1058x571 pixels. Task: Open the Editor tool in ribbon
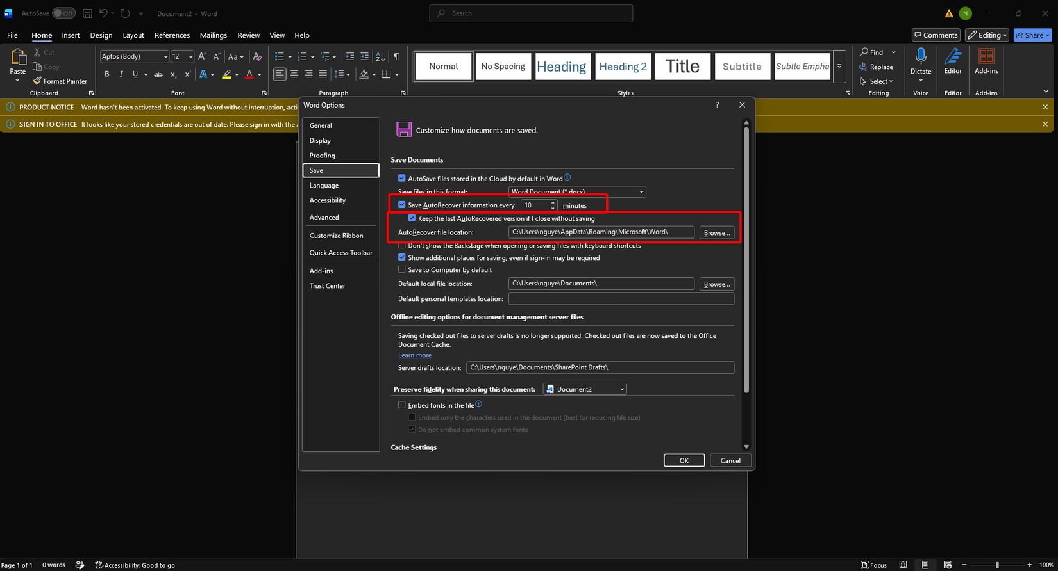pyautogui.click(x=953, y=62)
